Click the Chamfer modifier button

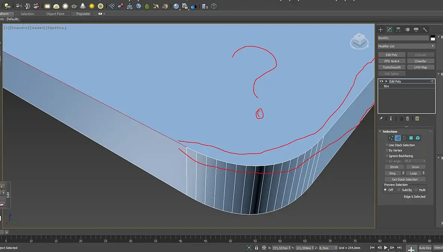[420, 61]
